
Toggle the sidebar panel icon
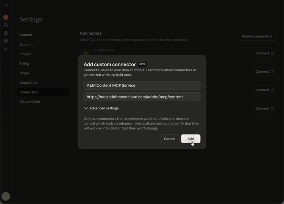point(6,6)
